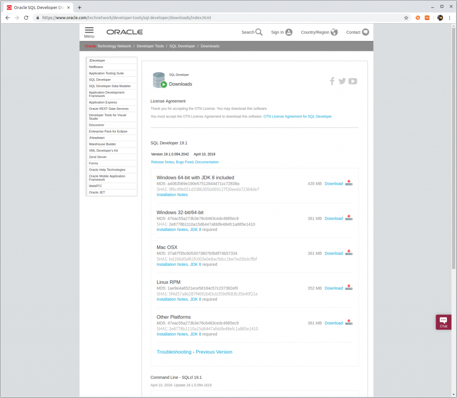The image size is (457, 398).
Task: Click Download link for Linux RPM
Action: click(x=334, y=288)
